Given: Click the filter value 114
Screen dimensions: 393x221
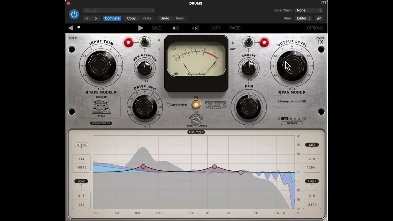Looking at the screenshot, I should pyautogui.click(x=81, y=159).
